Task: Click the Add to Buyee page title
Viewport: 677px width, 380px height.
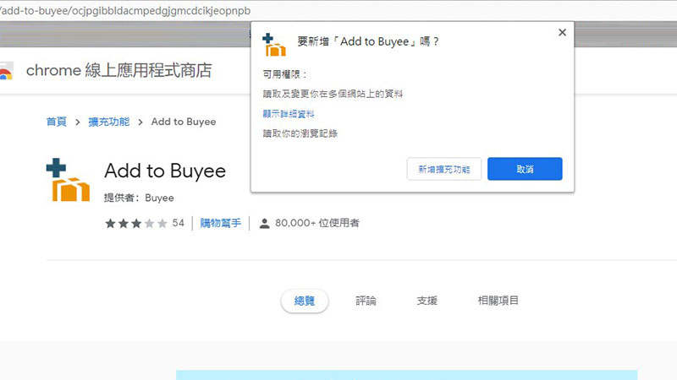Action: pyautogui.click(x=165, y=171)
